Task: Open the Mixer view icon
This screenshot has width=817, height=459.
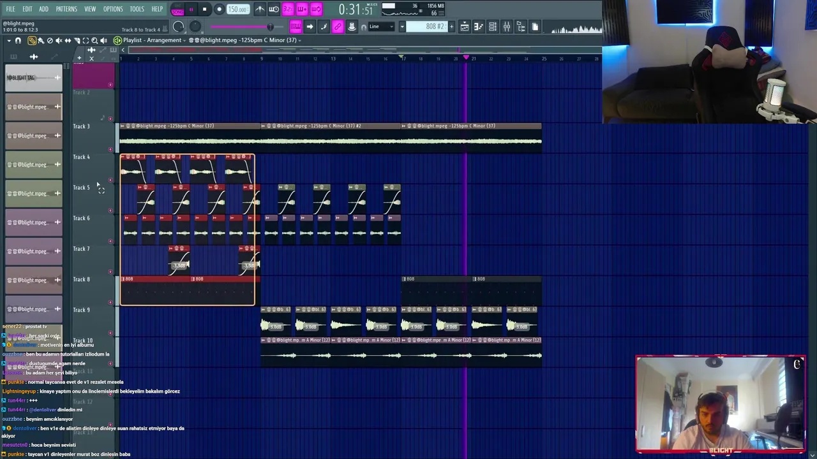Action: coord(507,27)
